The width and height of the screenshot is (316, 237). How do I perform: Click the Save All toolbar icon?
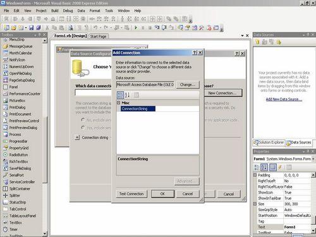click(x=39, y=28)
